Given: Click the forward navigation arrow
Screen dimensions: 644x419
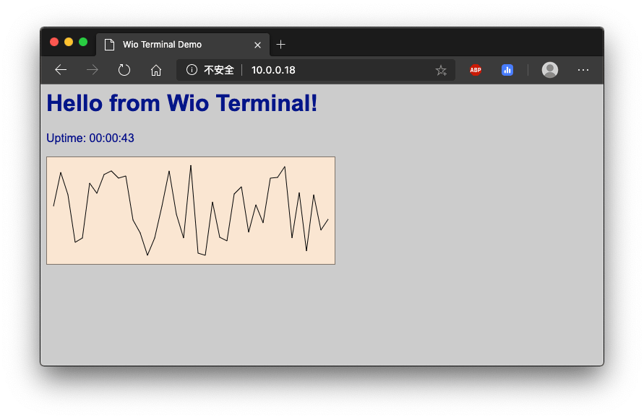Looking at the screenshot, I should (93, 70).
